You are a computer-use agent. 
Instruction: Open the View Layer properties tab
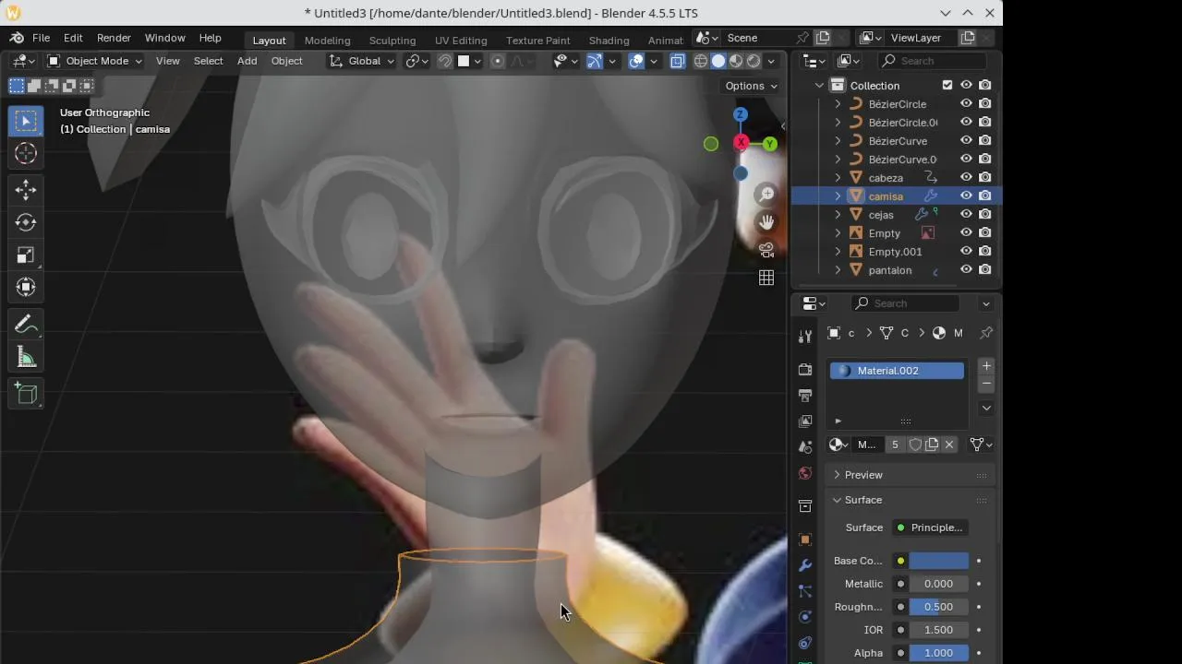pos(805,421)
